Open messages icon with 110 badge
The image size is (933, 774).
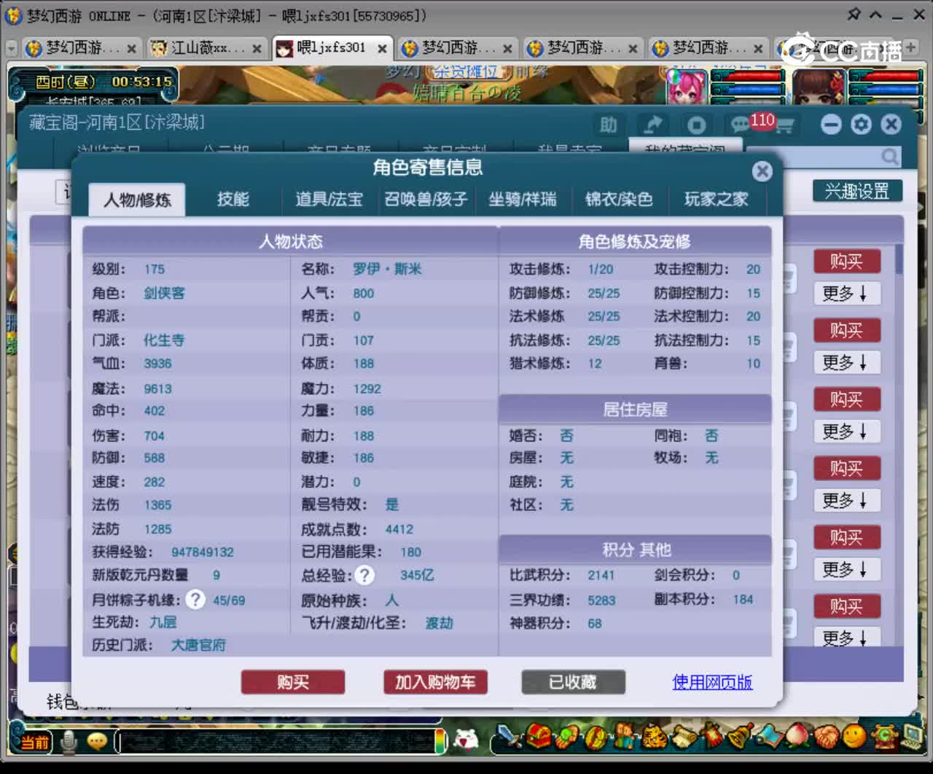click(x=741, y=125)
